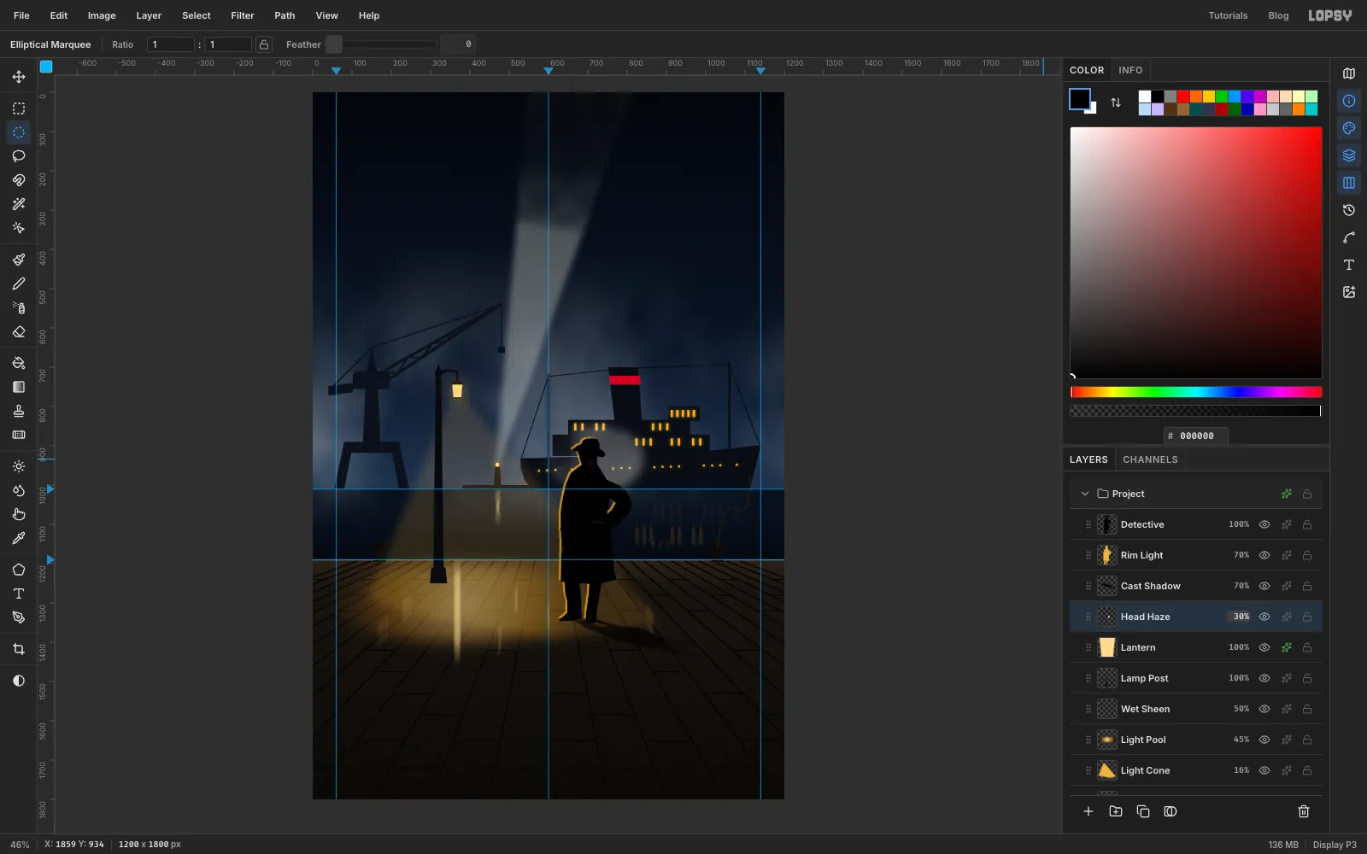Screen dimensions: 1367x854
Task: Hide the Rim Light layer
Action: tap(1264, 555)
